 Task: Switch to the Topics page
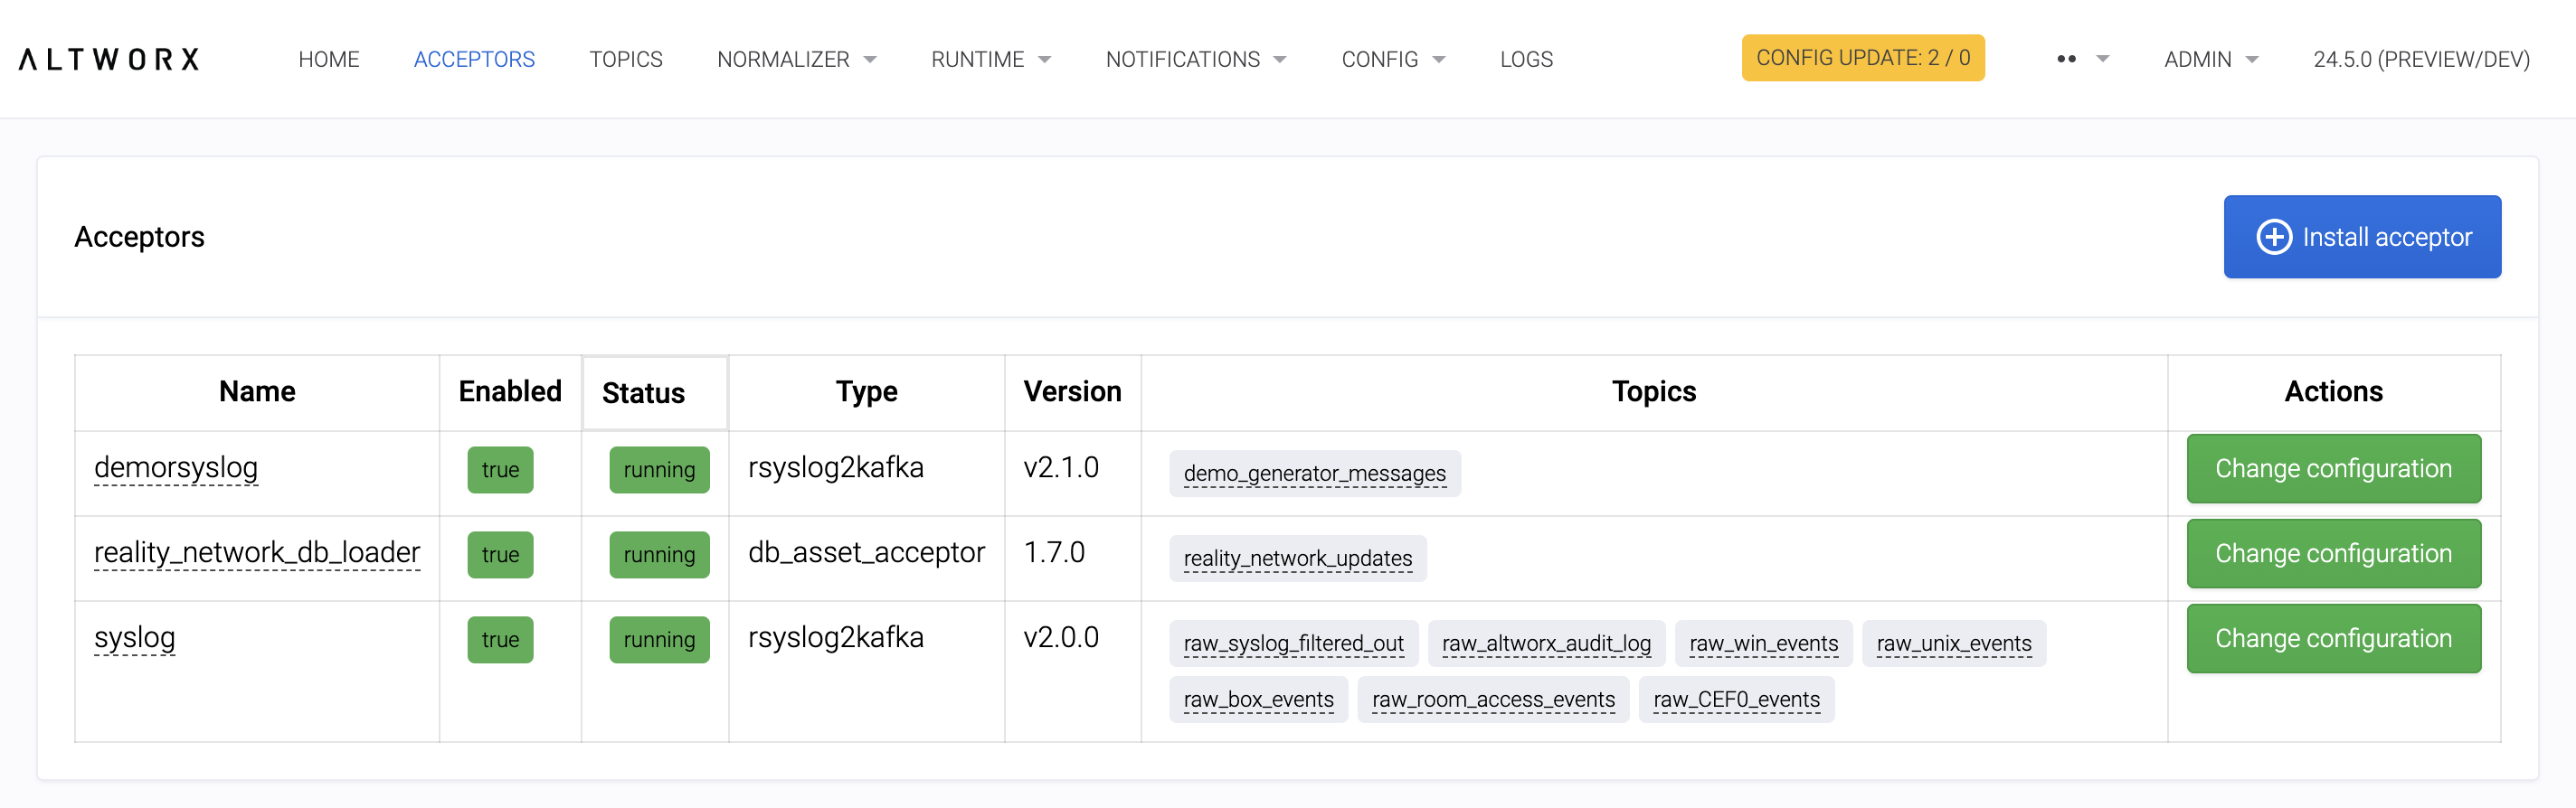tap(625, 60)
